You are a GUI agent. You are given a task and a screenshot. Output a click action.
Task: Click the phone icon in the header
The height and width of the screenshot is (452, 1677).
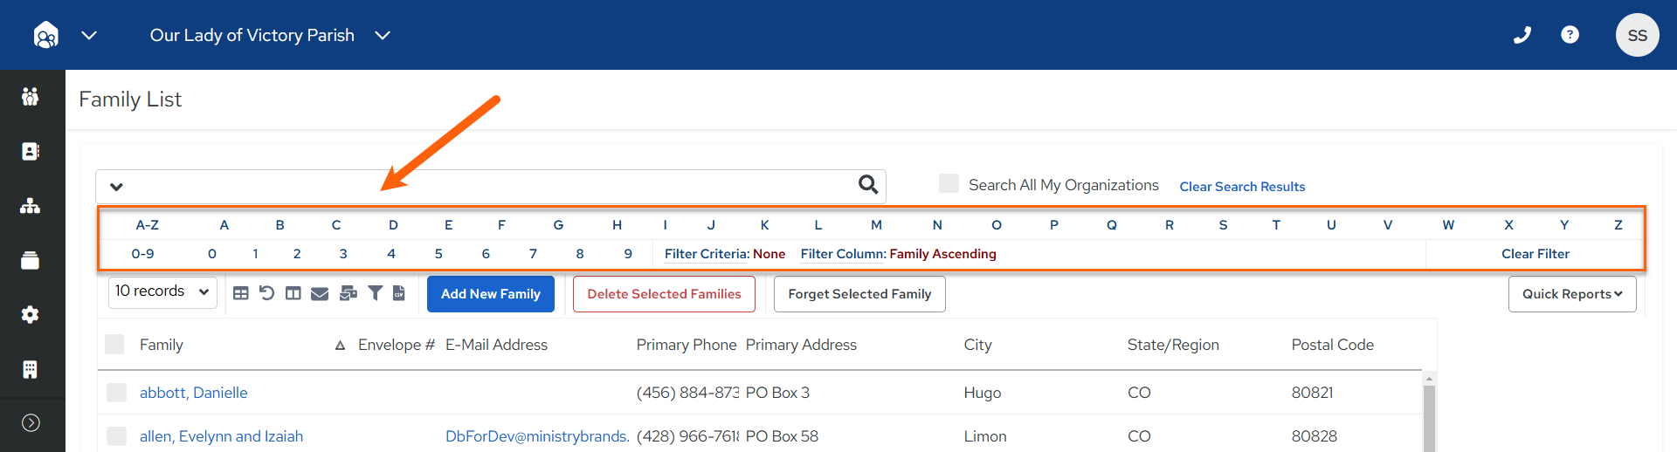pyautogui.click(x=1522, y=35)
